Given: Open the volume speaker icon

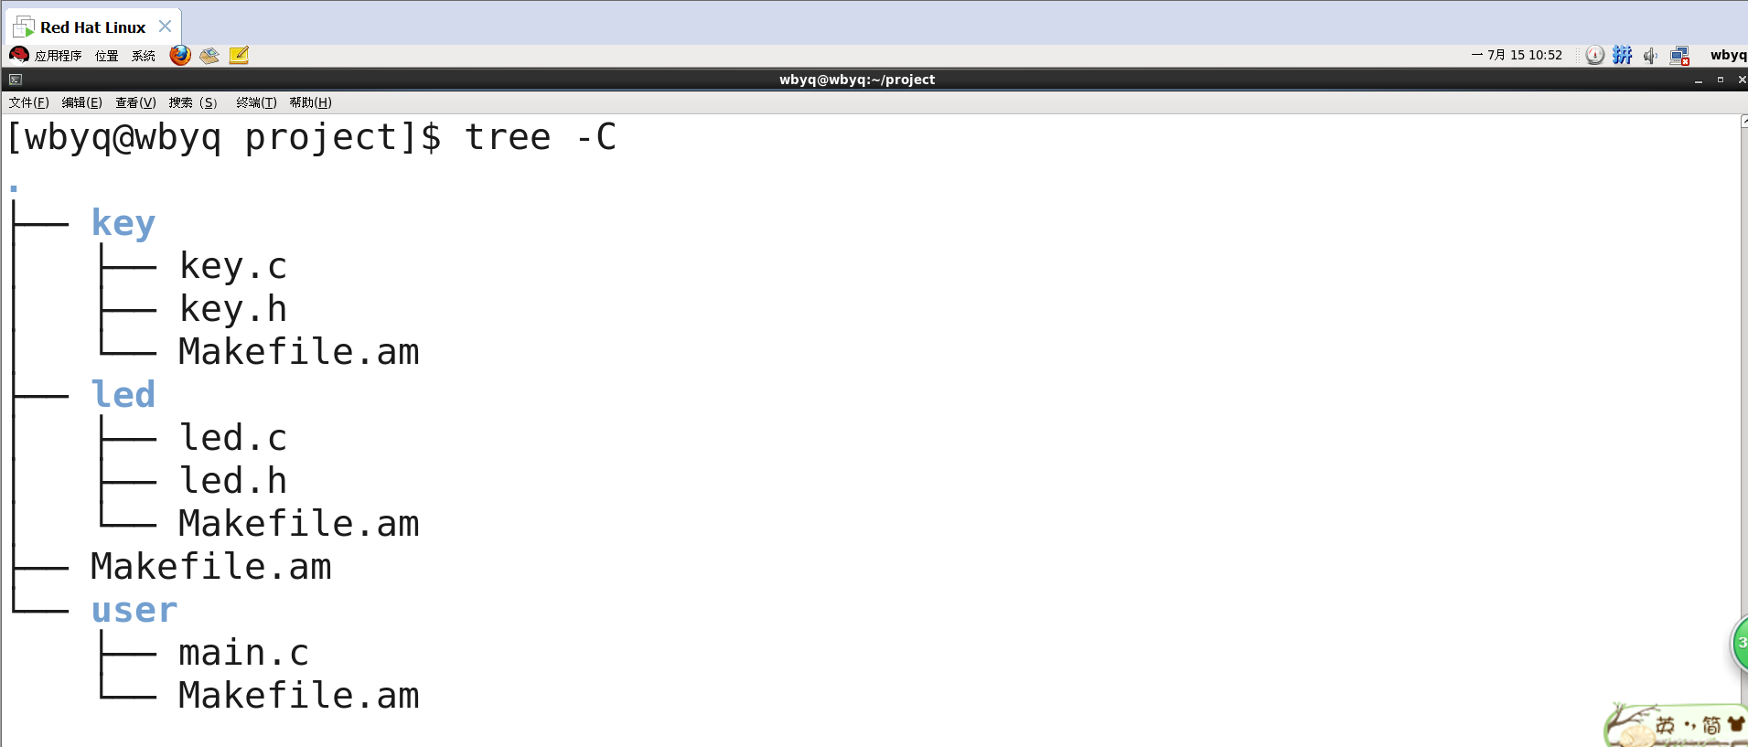Looking at the screenshot, I should tap(1650, 56).
